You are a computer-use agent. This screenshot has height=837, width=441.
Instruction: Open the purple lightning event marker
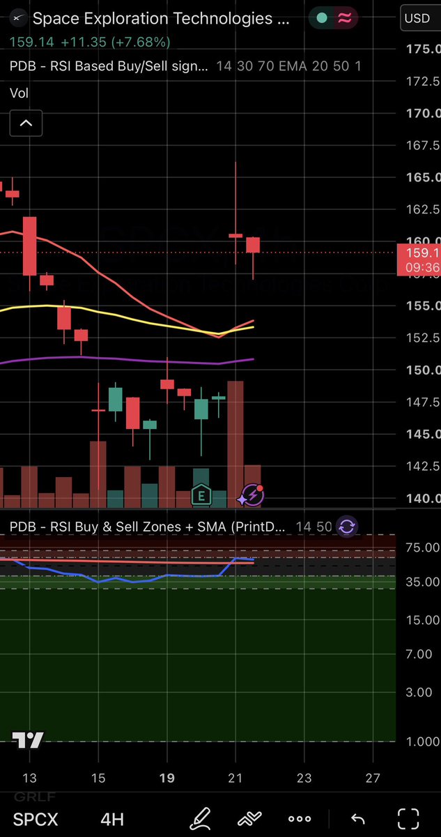point(252,495)
